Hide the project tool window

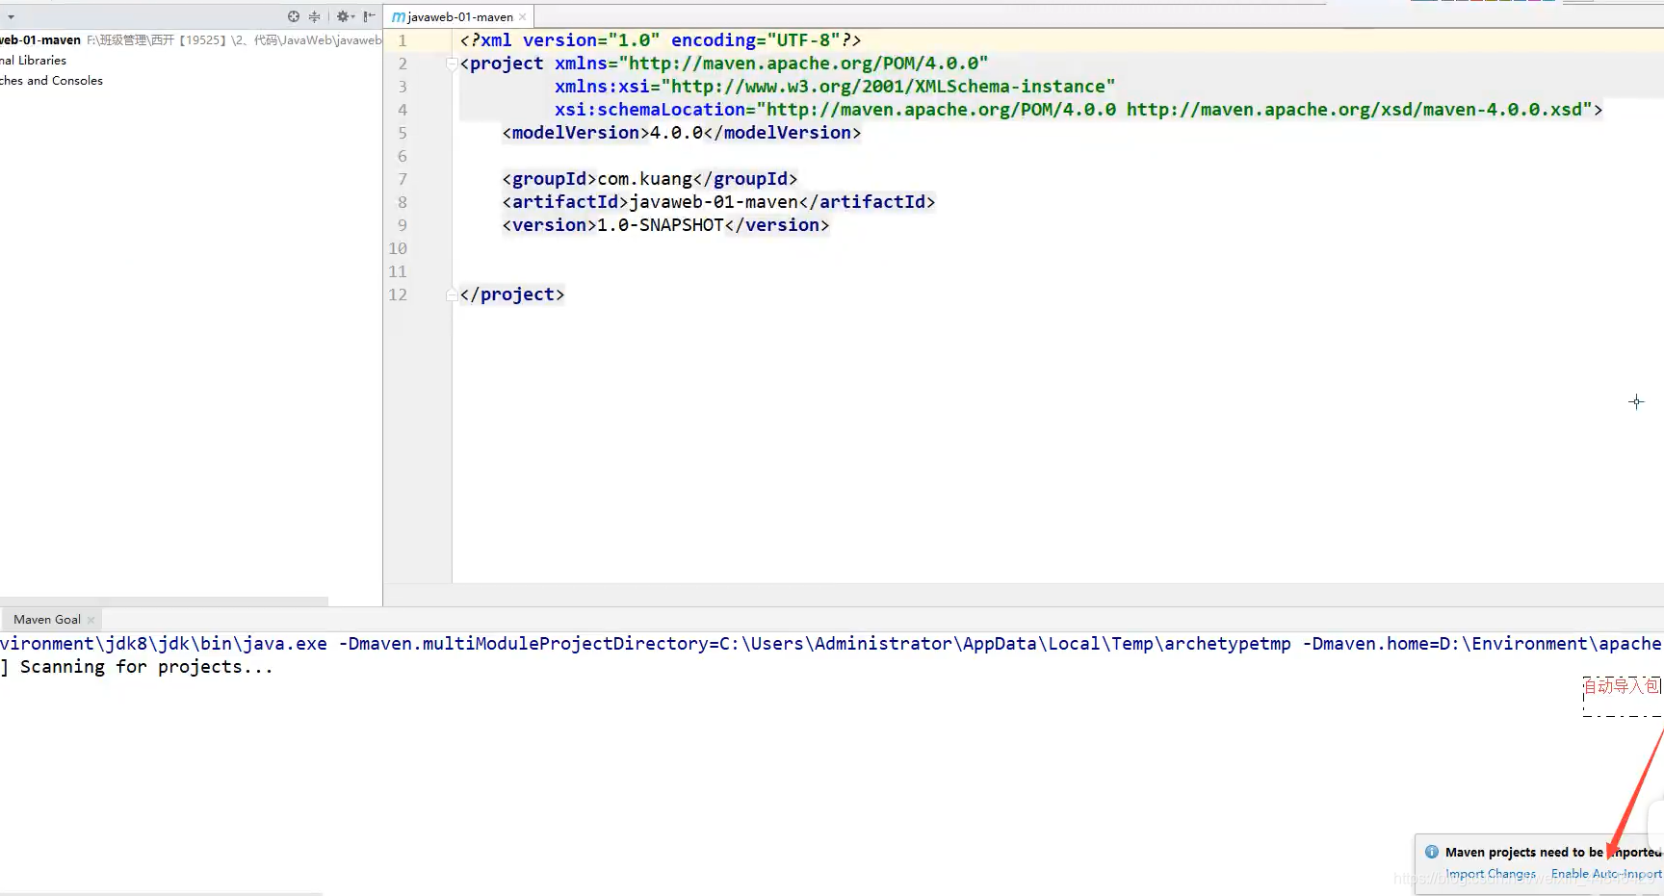369,16
